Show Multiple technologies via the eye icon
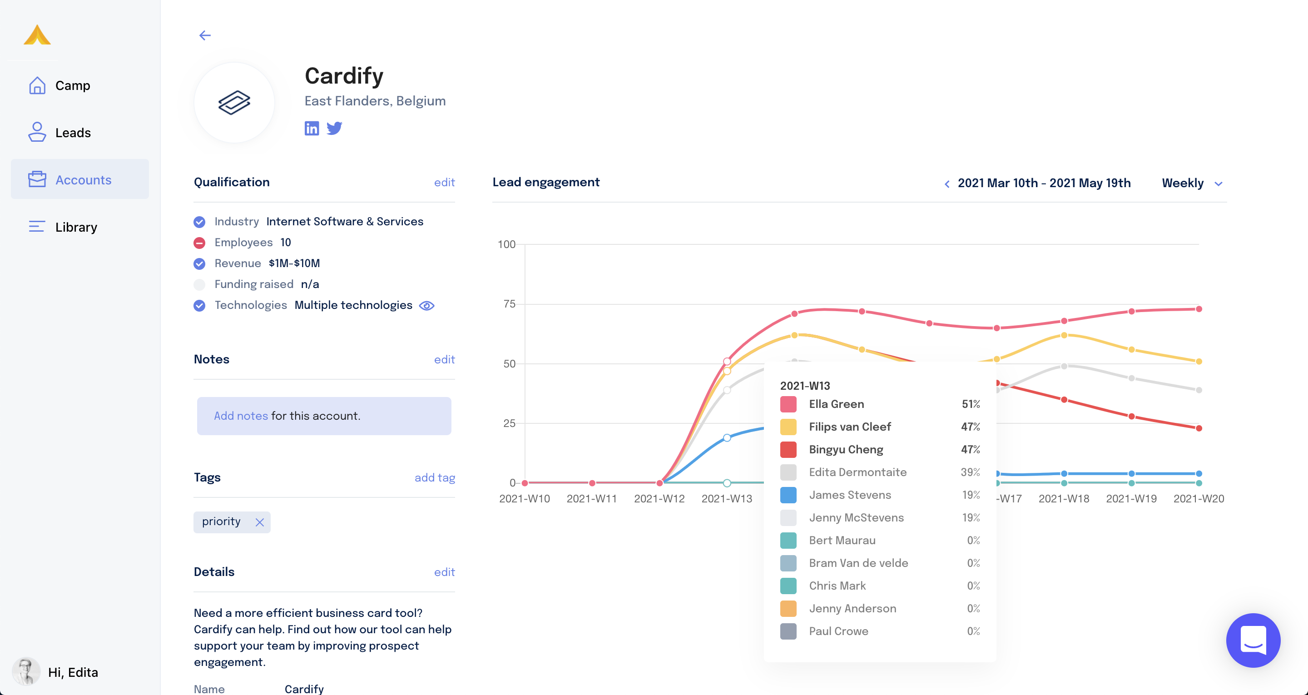The height and width of the screenshot is (695, 1308). [426, 305]
